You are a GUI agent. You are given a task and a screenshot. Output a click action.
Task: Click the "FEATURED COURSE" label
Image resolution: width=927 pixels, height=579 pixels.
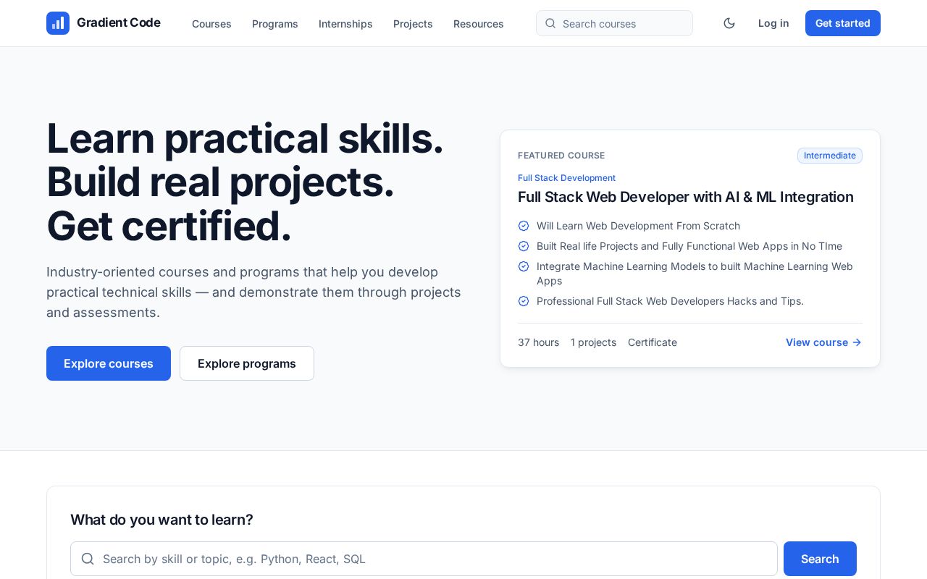pos(561,156)
